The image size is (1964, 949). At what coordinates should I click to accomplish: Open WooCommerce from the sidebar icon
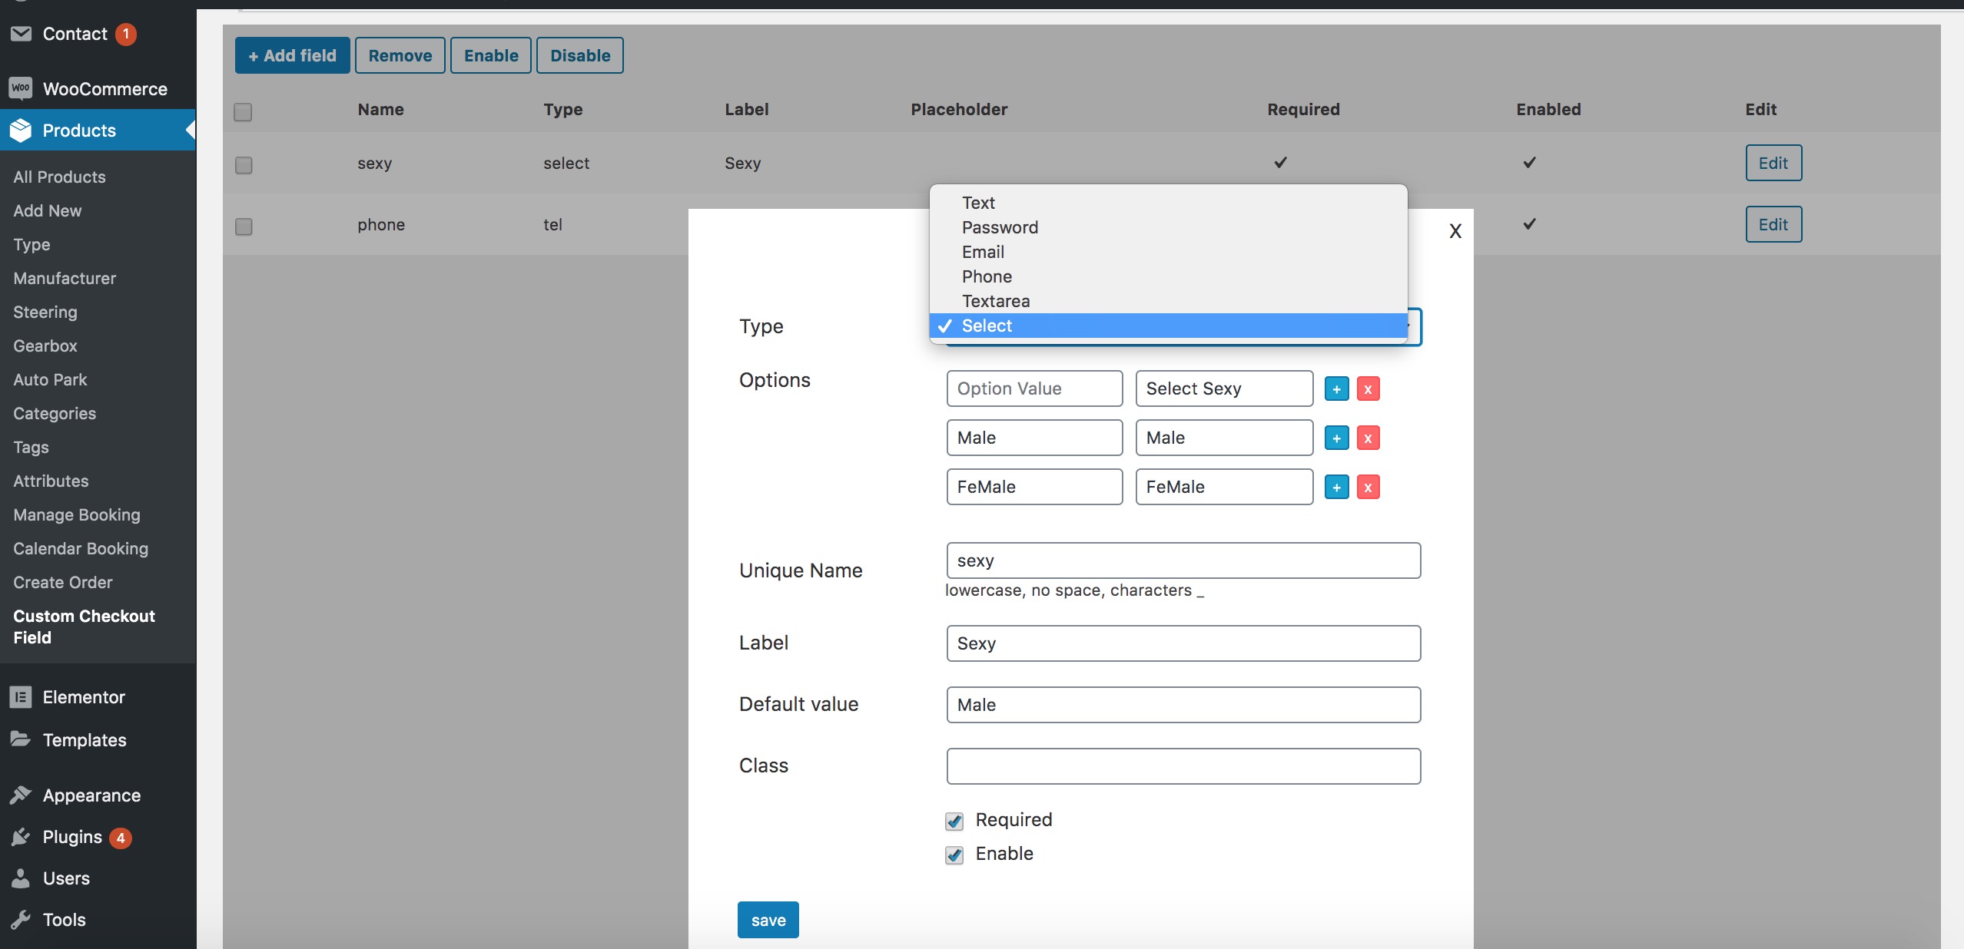point(21,88)
